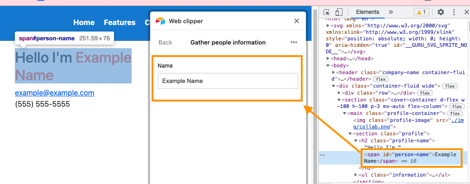Click the phone number (555) 555-5555
Viewport: 470px width, 184px height.
coord(42,104)
